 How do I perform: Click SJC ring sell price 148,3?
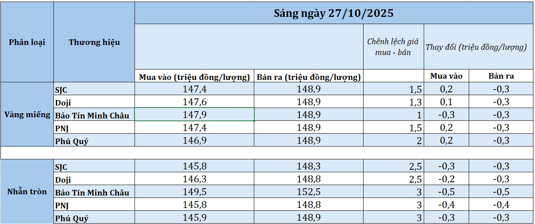(x=308, y=166)
